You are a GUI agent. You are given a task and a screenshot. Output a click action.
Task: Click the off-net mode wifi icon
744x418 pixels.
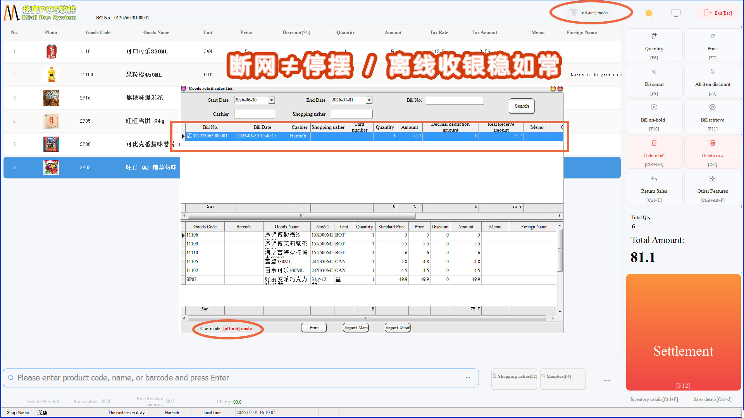point(573,12)
